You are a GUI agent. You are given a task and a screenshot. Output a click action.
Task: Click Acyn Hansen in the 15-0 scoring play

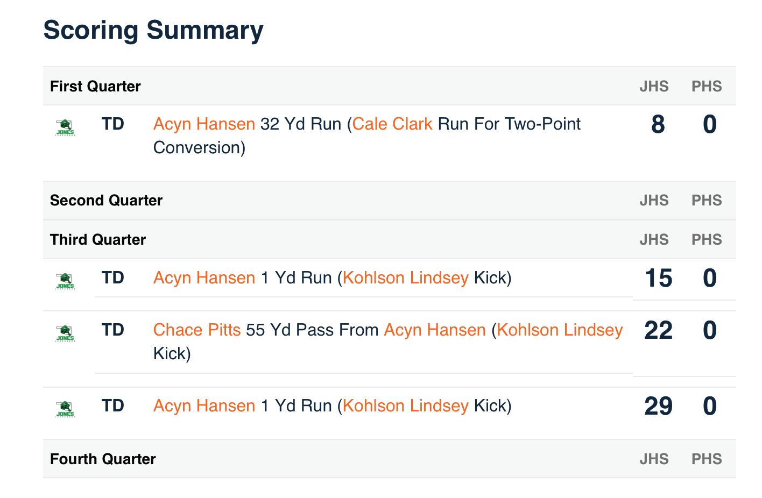pos(204,278)
